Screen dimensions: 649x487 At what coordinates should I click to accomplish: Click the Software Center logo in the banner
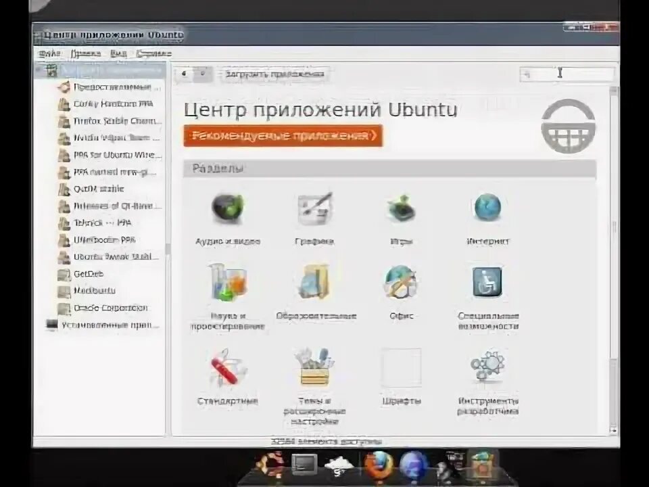pyautogui.click(x=569, y=126)
